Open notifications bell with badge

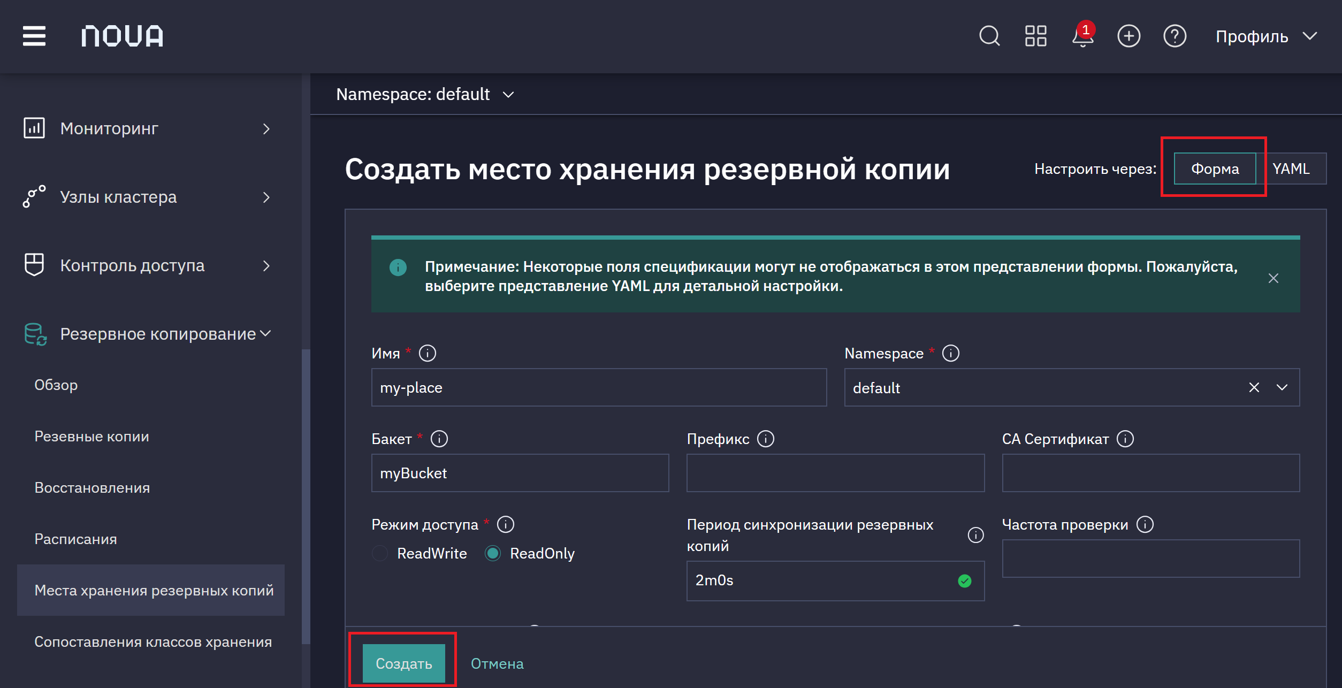coord(1083,35)
